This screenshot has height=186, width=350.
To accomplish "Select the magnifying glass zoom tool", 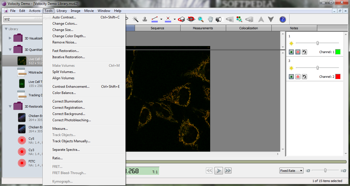I will pyautogui.click(x=201, y=19).
